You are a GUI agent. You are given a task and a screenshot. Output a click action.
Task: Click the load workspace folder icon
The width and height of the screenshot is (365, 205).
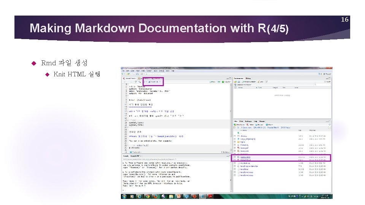[x=235, y=82]
